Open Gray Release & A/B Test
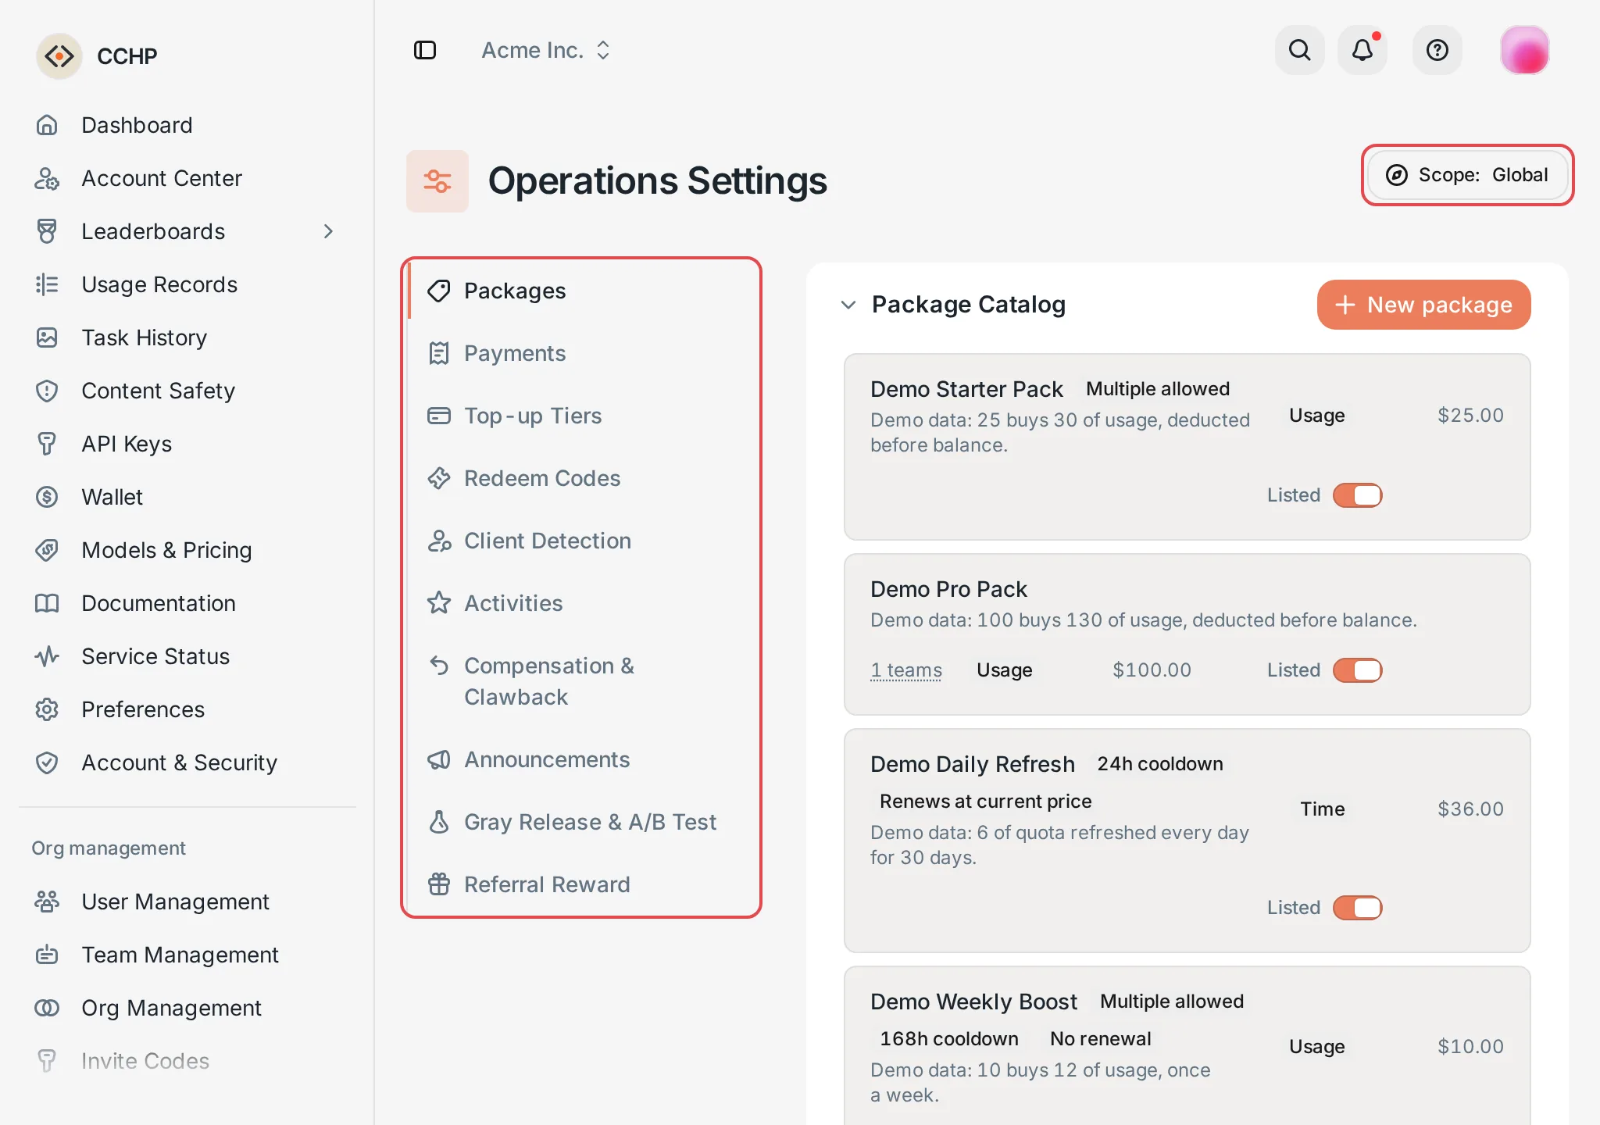Image resolution: width=1600 pixels, height=1125 pixels. click(582, 822)
